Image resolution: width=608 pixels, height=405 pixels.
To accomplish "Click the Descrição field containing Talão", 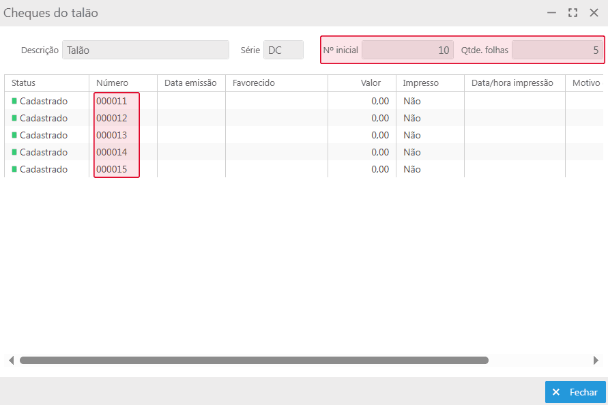I will pos(145,50).
